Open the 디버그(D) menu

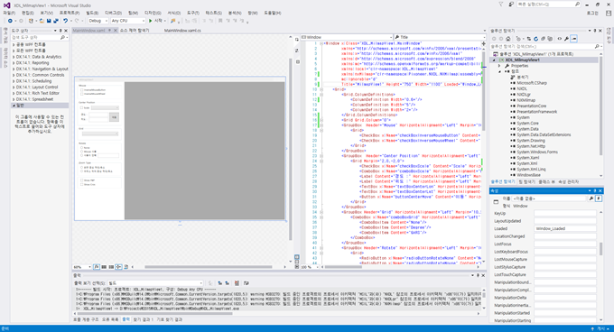click(x=113, y=13)
